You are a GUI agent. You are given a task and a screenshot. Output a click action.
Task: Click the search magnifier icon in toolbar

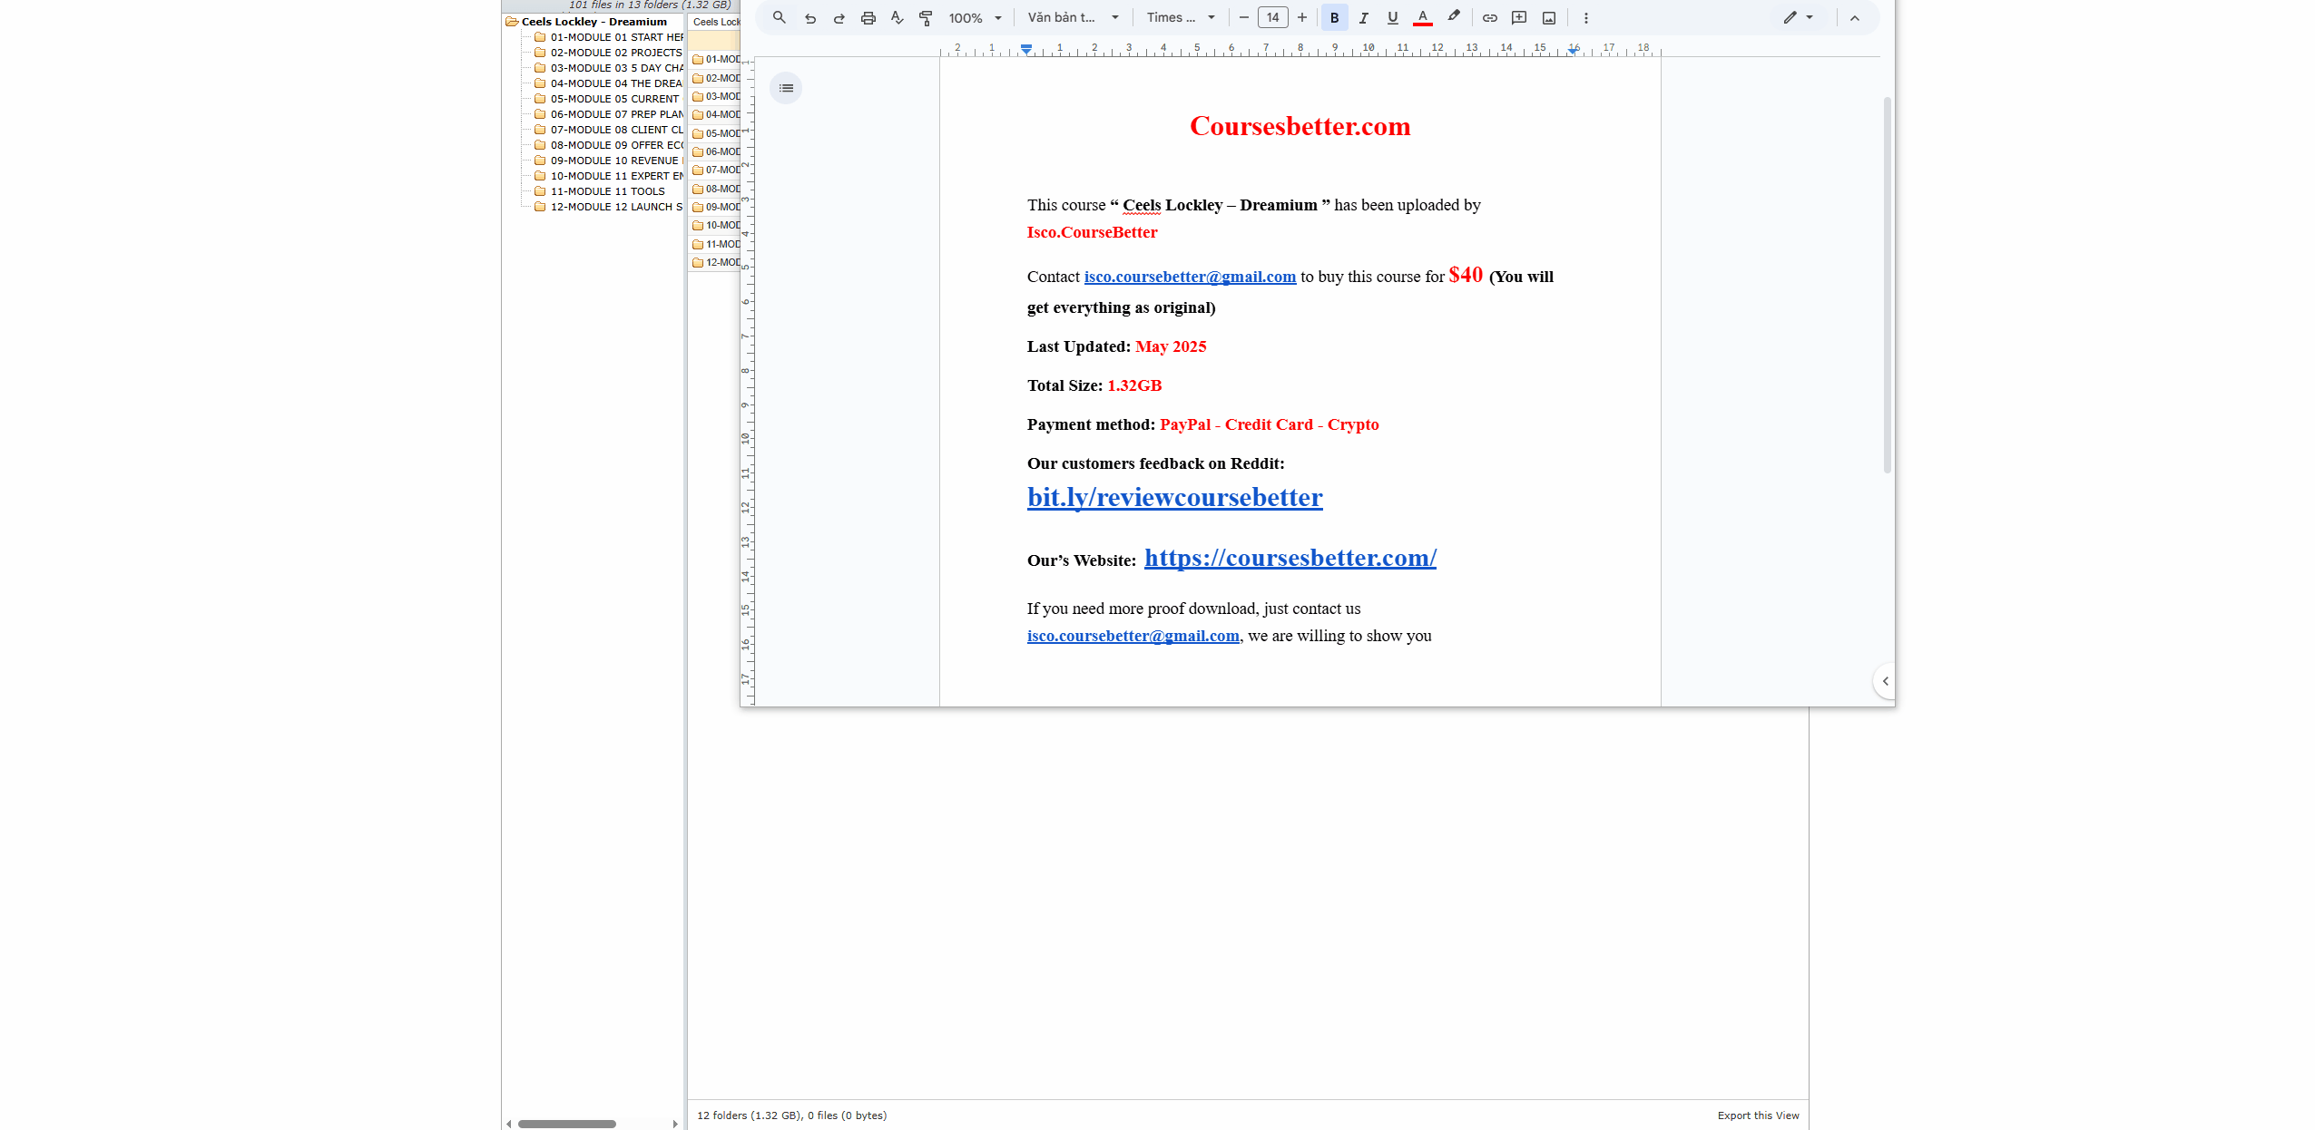click(779, 17)
